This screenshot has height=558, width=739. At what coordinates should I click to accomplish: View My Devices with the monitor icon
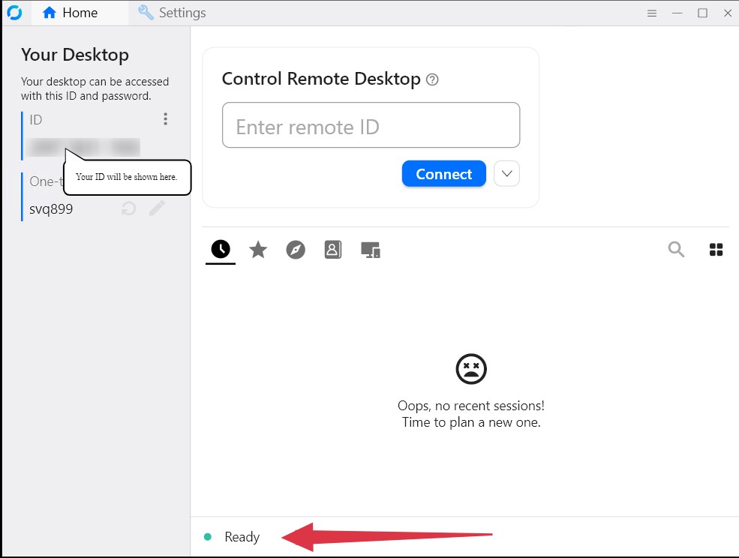tap(371, 250)
